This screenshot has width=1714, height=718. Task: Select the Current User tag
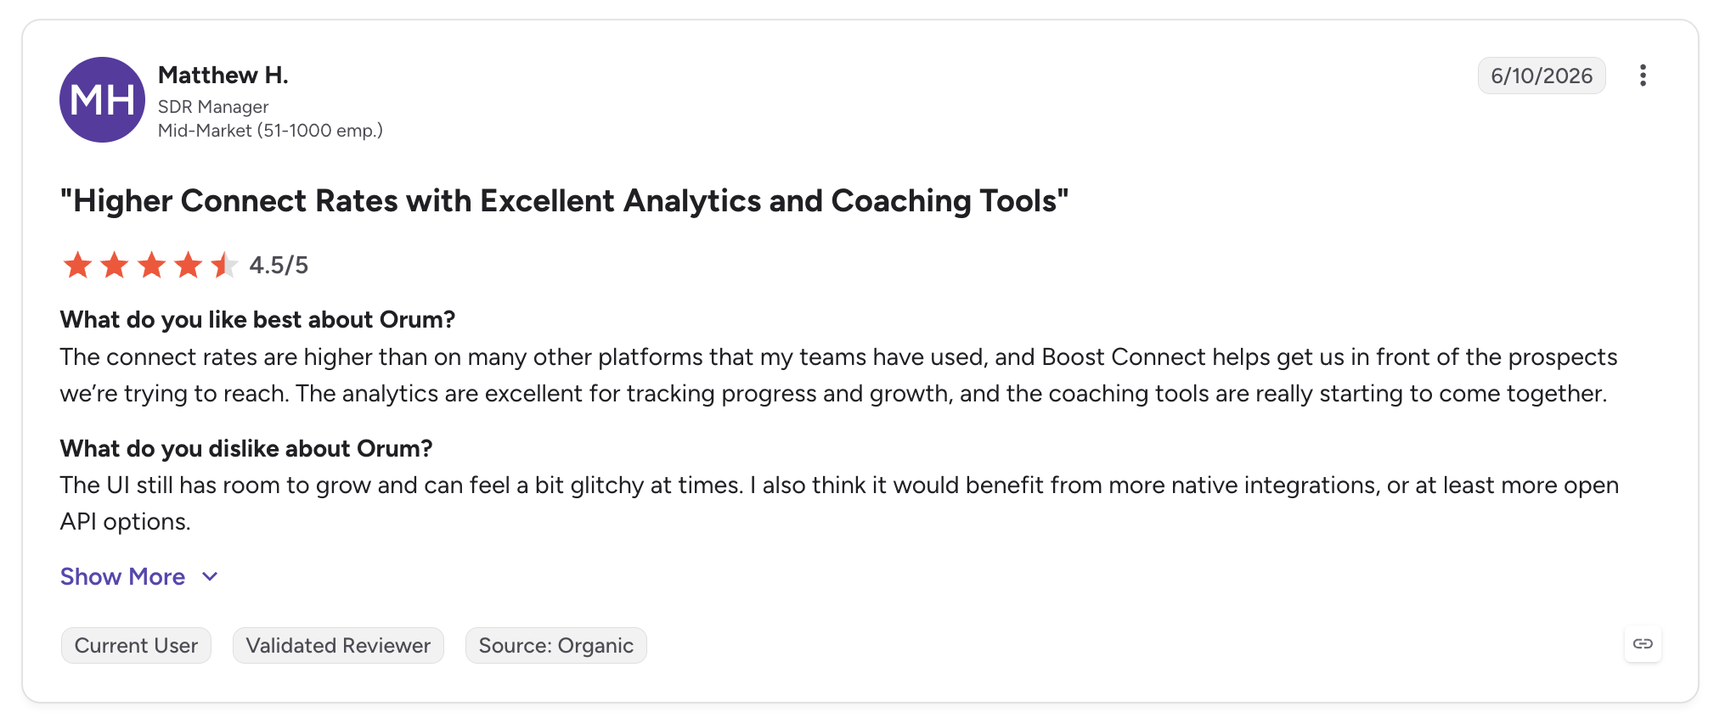tap(136, 646)
